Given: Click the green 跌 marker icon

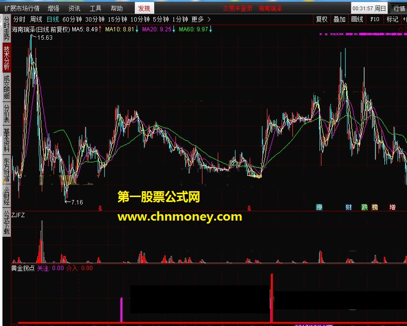Looking at the screenshot, I should click(x=365, y=207).
